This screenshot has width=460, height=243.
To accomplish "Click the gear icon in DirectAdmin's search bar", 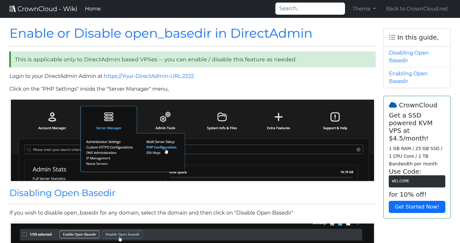I will tap(358, 149).
